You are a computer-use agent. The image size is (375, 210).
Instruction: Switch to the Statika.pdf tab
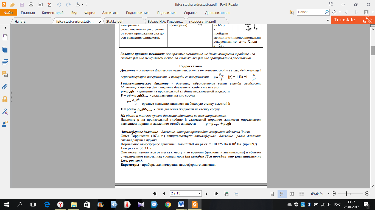(x=114, y=21)
